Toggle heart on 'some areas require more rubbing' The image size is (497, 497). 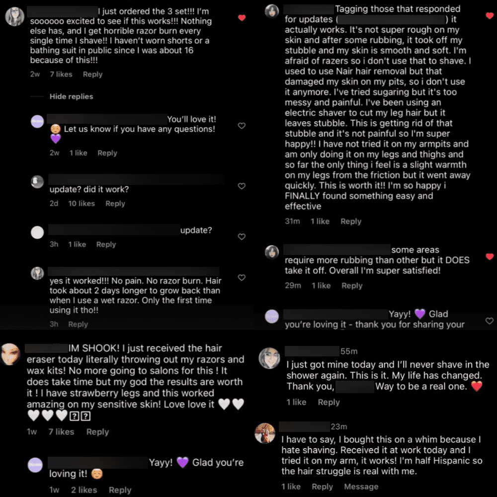click(489, 256)
